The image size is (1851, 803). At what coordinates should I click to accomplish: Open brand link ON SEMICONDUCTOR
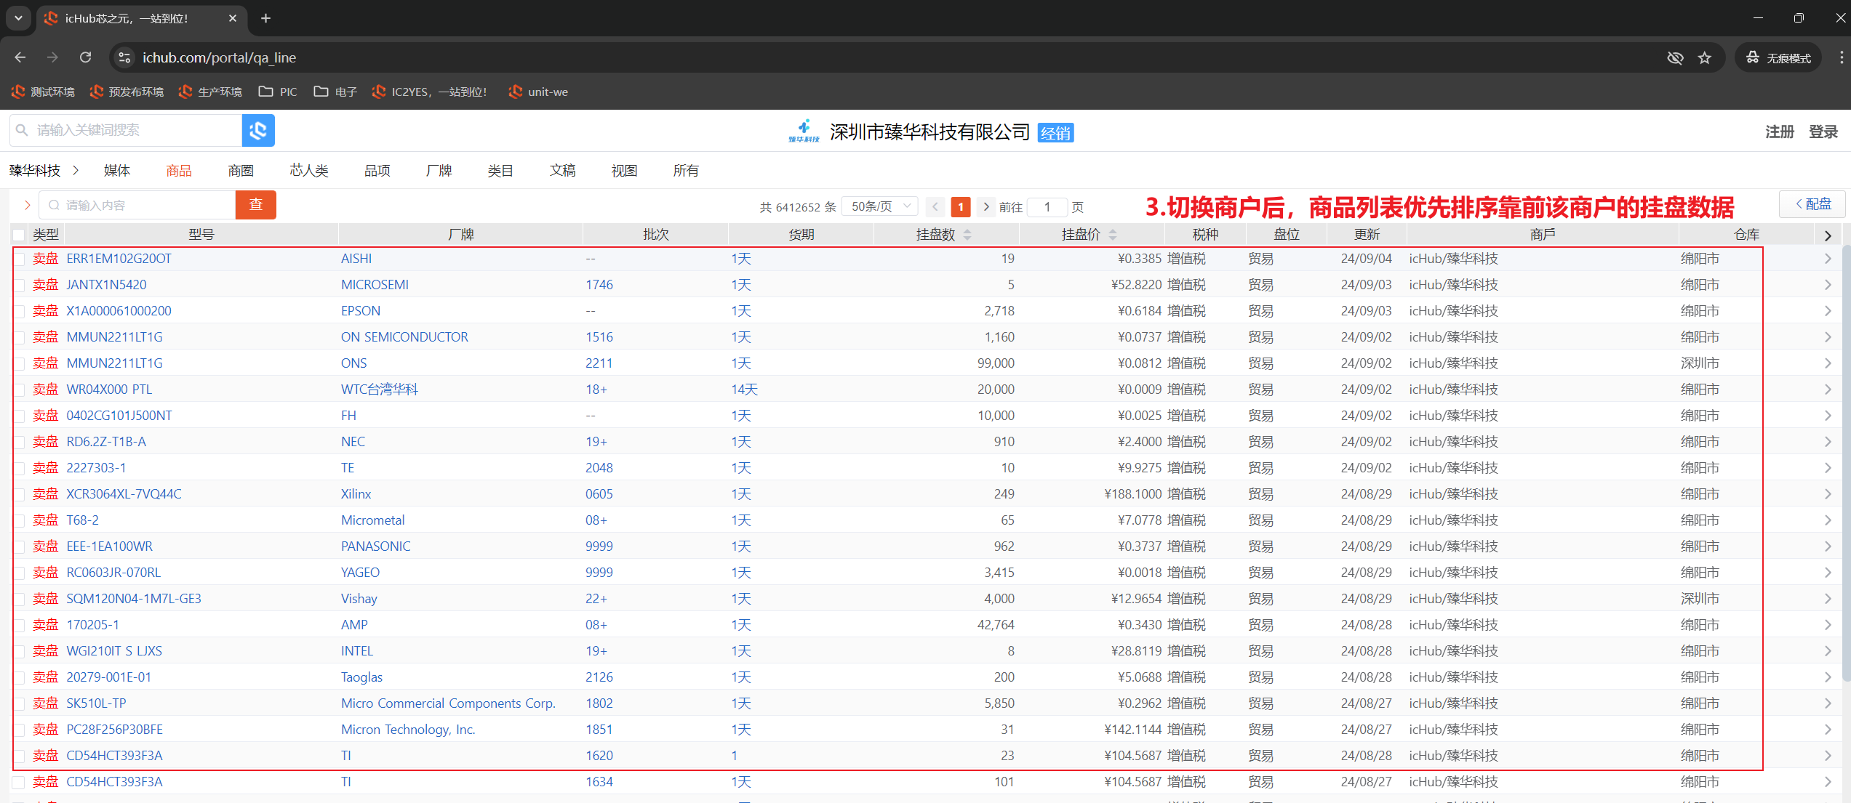pyautogui.click(x=404, y=337)
